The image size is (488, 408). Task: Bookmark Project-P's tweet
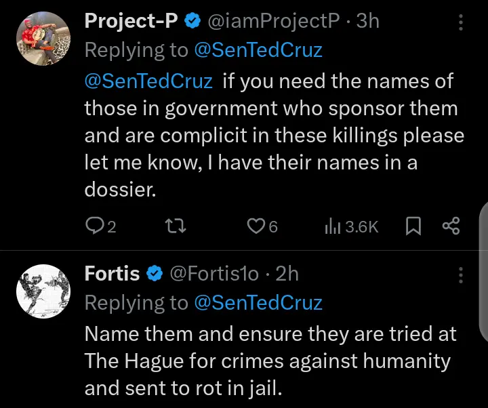(412, 226)
